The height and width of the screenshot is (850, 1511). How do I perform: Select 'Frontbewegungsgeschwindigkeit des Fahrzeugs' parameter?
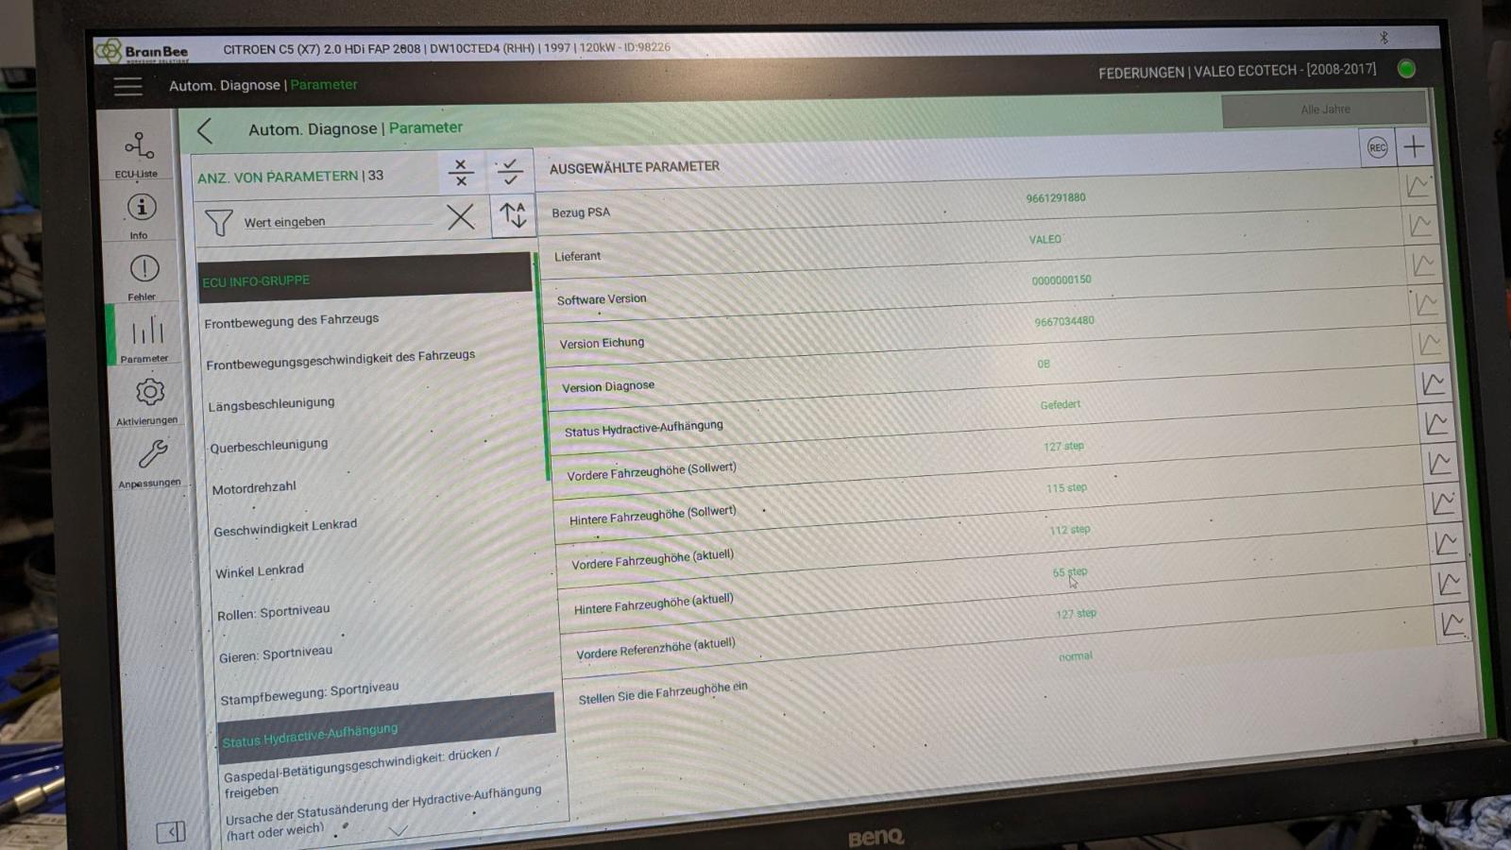point(341,360)
